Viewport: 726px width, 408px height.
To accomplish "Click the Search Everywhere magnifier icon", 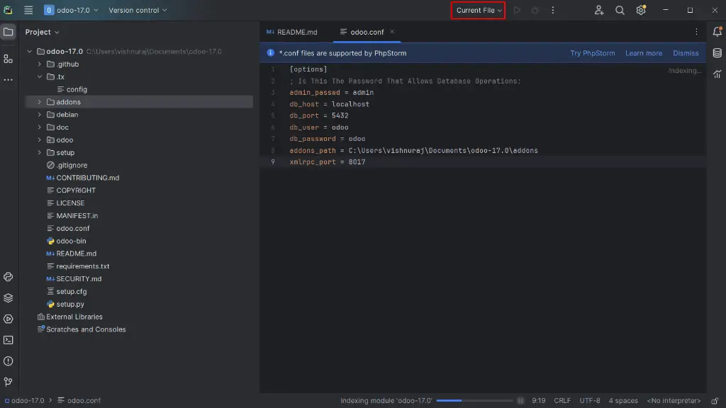I will [620, 11].
